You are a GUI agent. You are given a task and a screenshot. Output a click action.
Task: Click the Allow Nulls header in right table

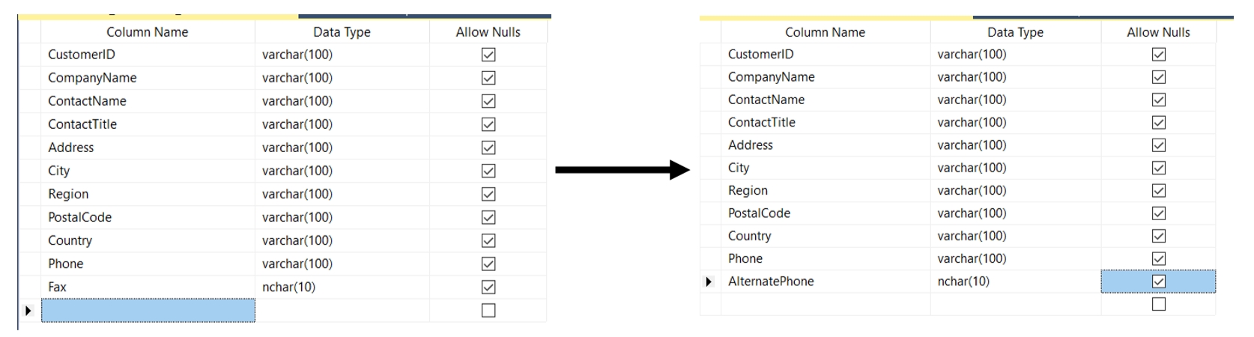click(1158, 32)
